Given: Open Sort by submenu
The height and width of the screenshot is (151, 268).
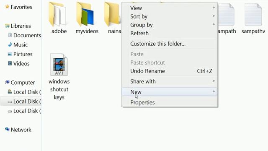Looking at the screenshot, I should point(169,16).
